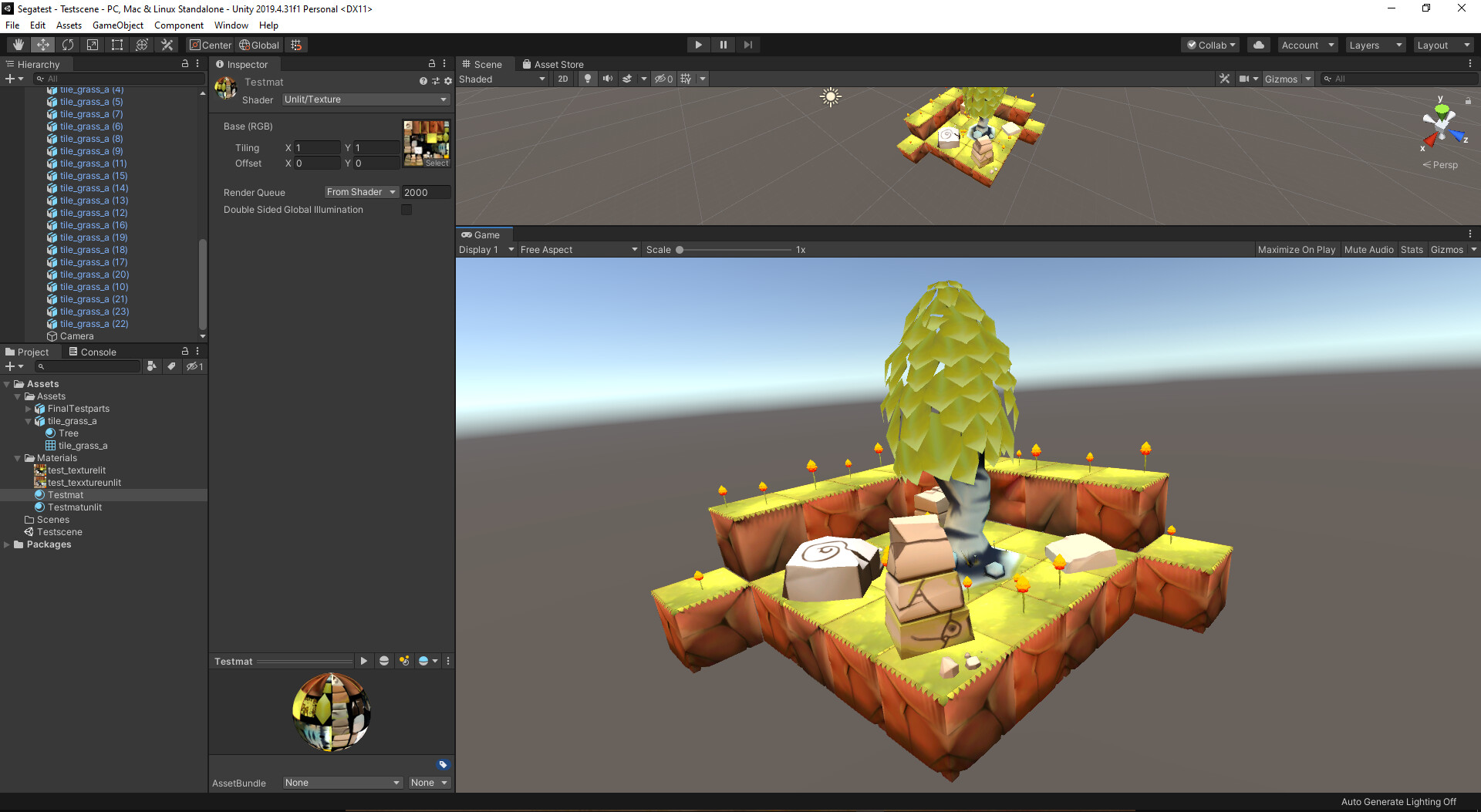1481x812 pixels.
Task: Expand the Packages folder
Action: (6, 544)
